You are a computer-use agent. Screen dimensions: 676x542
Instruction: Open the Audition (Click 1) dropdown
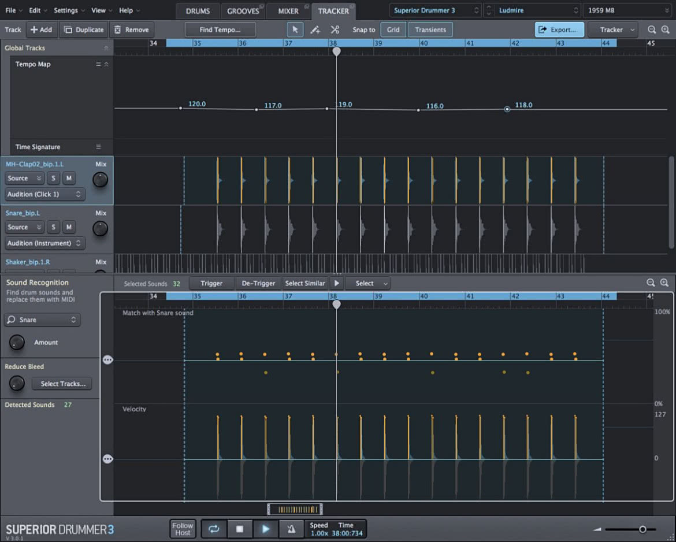coord(45,195)
